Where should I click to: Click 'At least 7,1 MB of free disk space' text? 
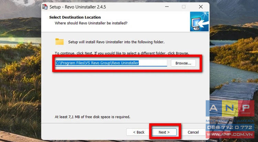click(x=93, y=117)
